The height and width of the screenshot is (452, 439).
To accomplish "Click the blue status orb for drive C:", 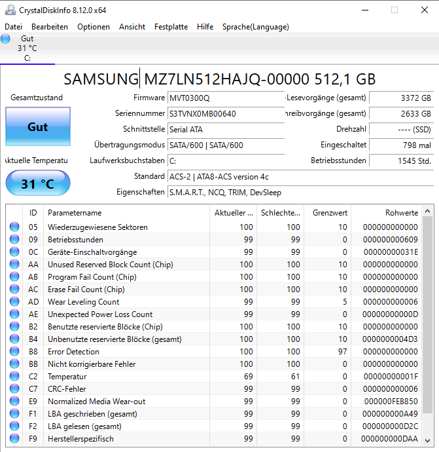I will pos(5,39).
